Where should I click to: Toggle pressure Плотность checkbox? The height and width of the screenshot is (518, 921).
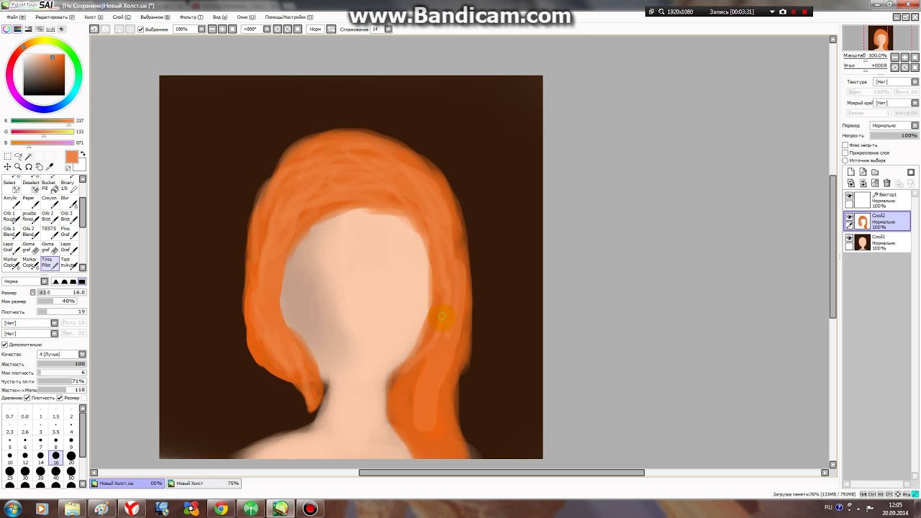coord(27,398)
